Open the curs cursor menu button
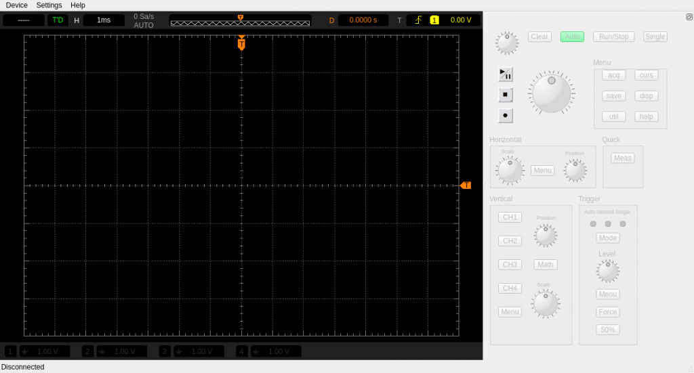Viewport: 694px width, 373px height. (646, 75)
